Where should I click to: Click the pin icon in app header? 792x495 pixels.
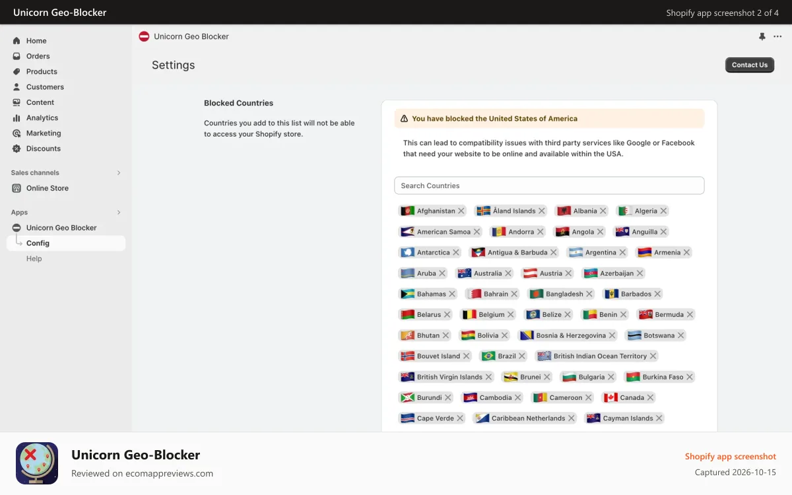pos(762,37)
